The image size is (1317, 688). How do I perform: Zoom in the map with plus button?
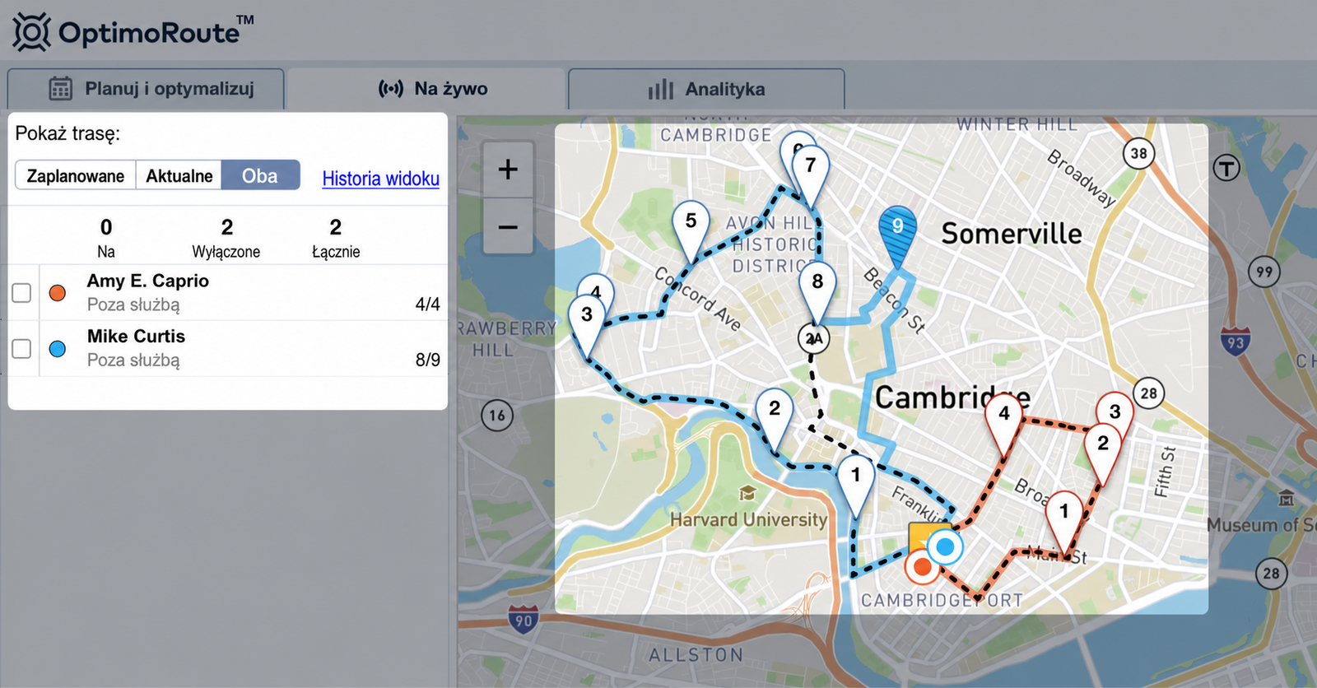tap(508, 170)
